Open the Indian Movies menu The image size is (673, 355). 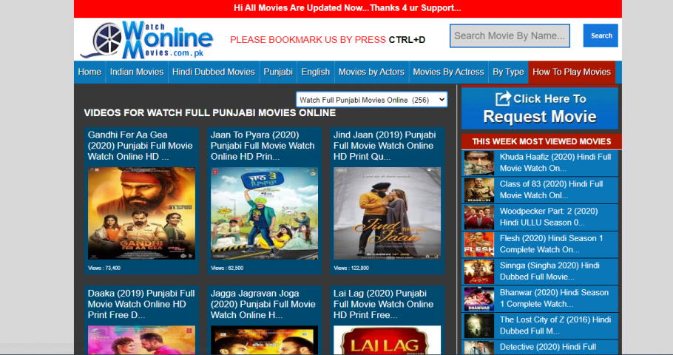(137, 72)
